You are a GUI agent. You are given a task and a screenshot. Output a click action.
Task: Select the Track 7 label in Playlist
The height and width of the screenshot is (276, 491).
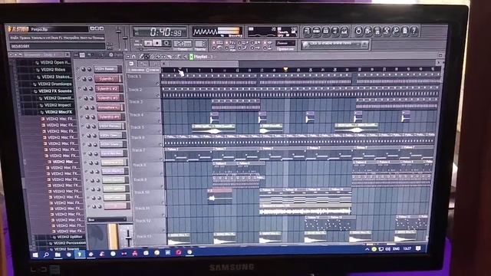click(138, 150)
